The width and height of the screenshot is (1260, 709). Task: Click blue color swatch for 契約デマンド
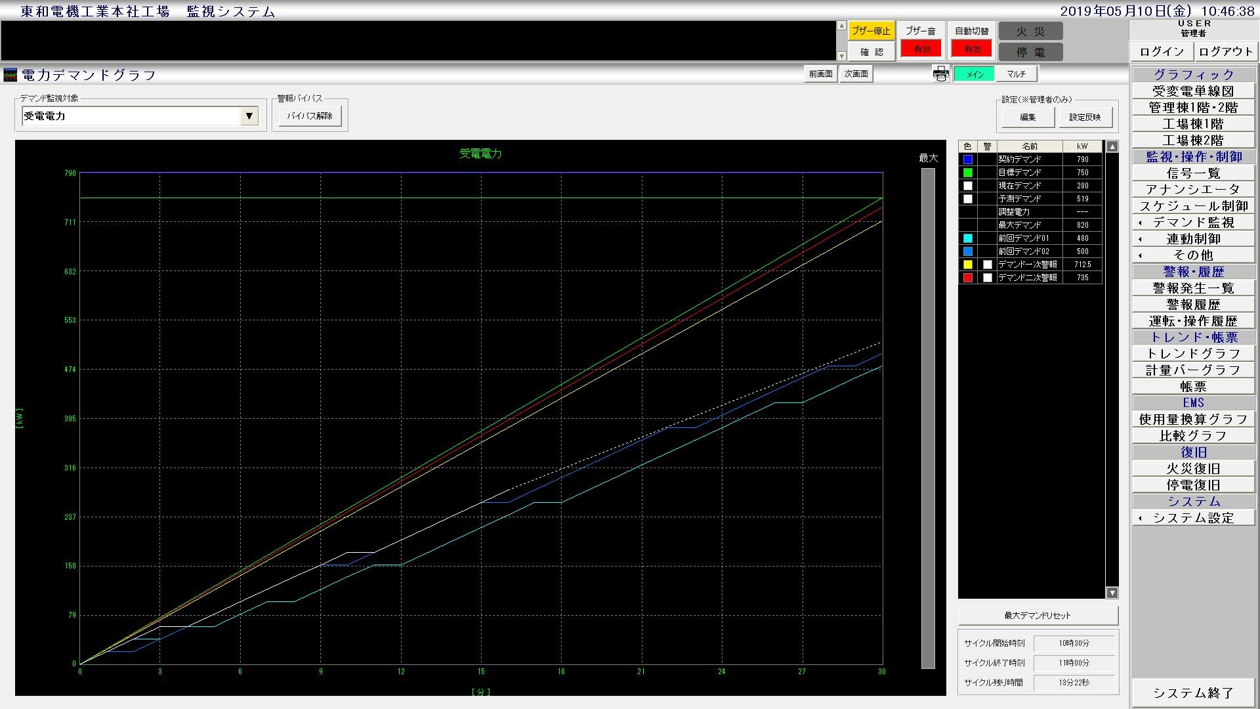[967, 160]
